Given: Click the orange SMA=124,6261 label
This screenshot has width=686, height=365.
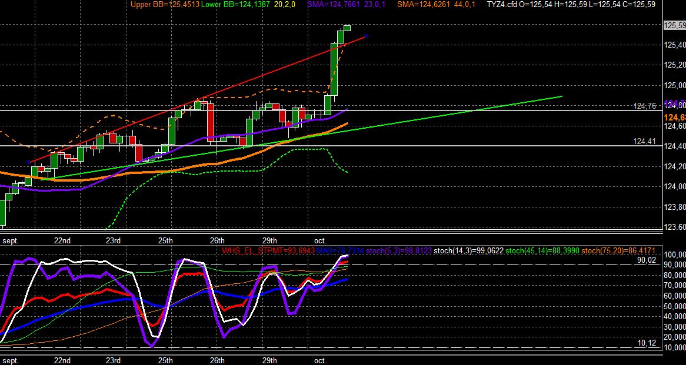Looking at the screenshot, I should point(423,4).
